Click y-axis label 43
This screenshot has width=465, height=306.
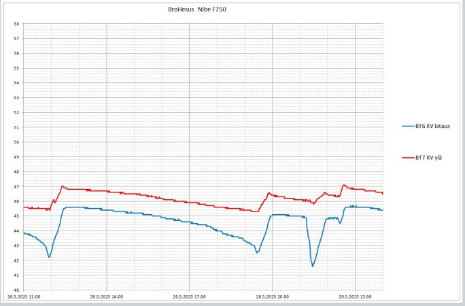coord(16,245)
